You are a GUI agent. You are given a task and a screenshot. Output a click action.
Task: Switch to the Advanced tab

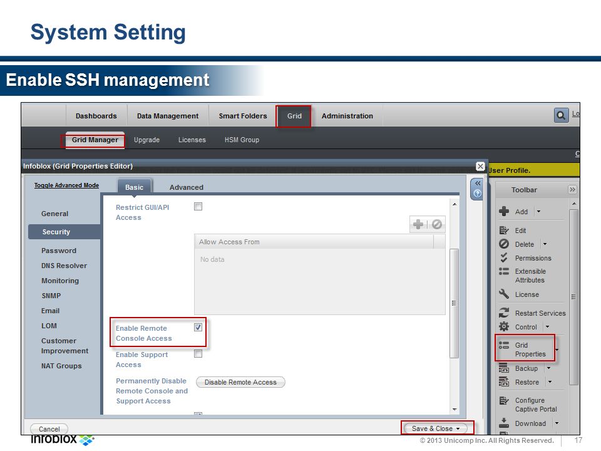(x=187, y=187)
